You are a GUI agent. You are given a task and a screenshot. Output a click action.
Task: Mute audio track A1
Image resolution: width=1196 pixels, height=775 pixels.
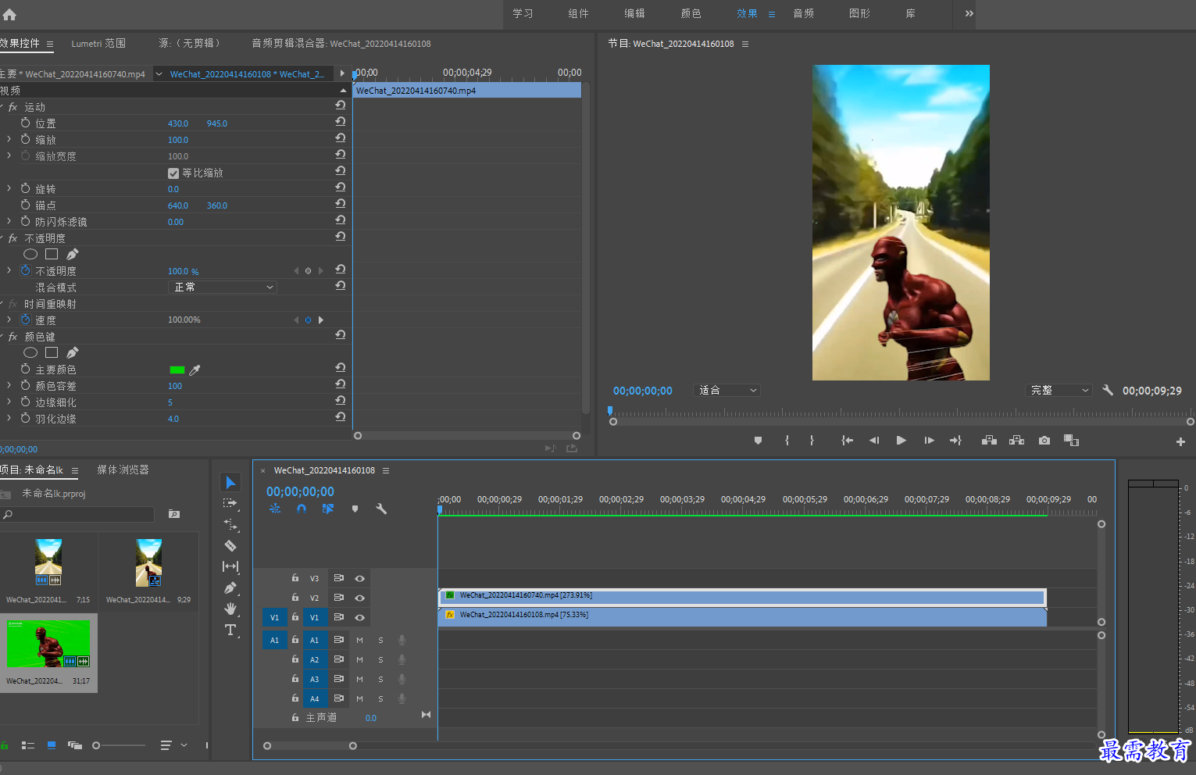point(360,640)
